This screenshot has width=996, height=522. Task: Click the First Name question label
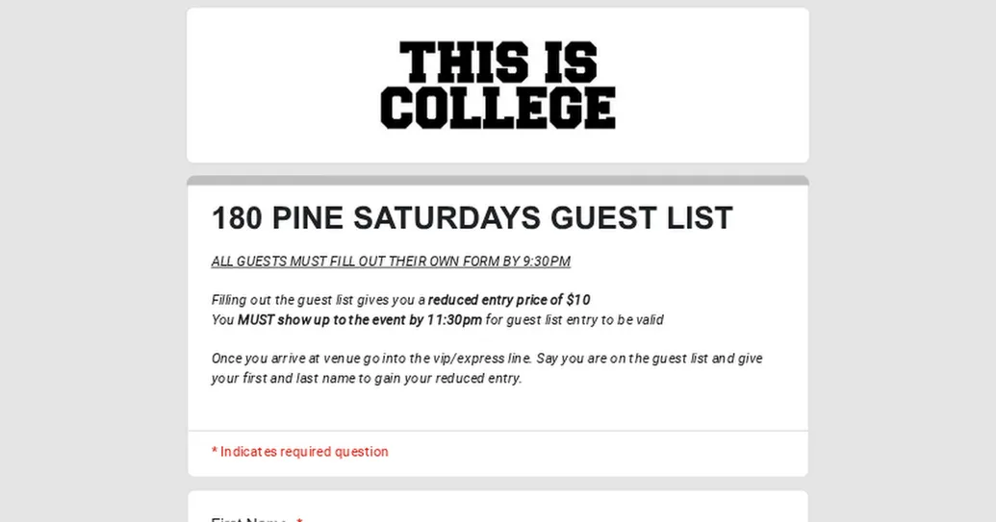(x=249, y=519)
